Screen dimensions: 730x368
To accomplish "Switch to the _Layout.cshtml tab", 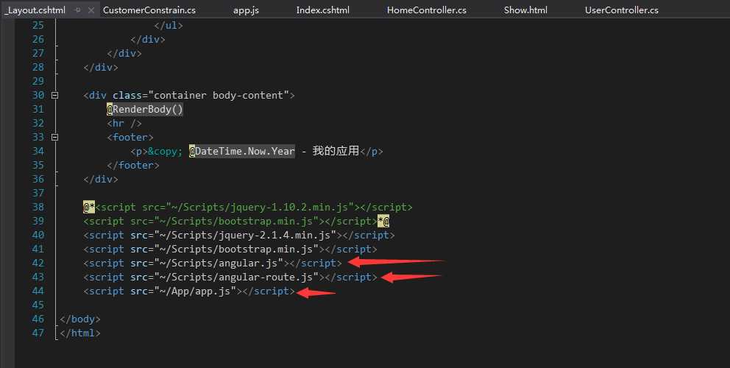I will [35, 10].
